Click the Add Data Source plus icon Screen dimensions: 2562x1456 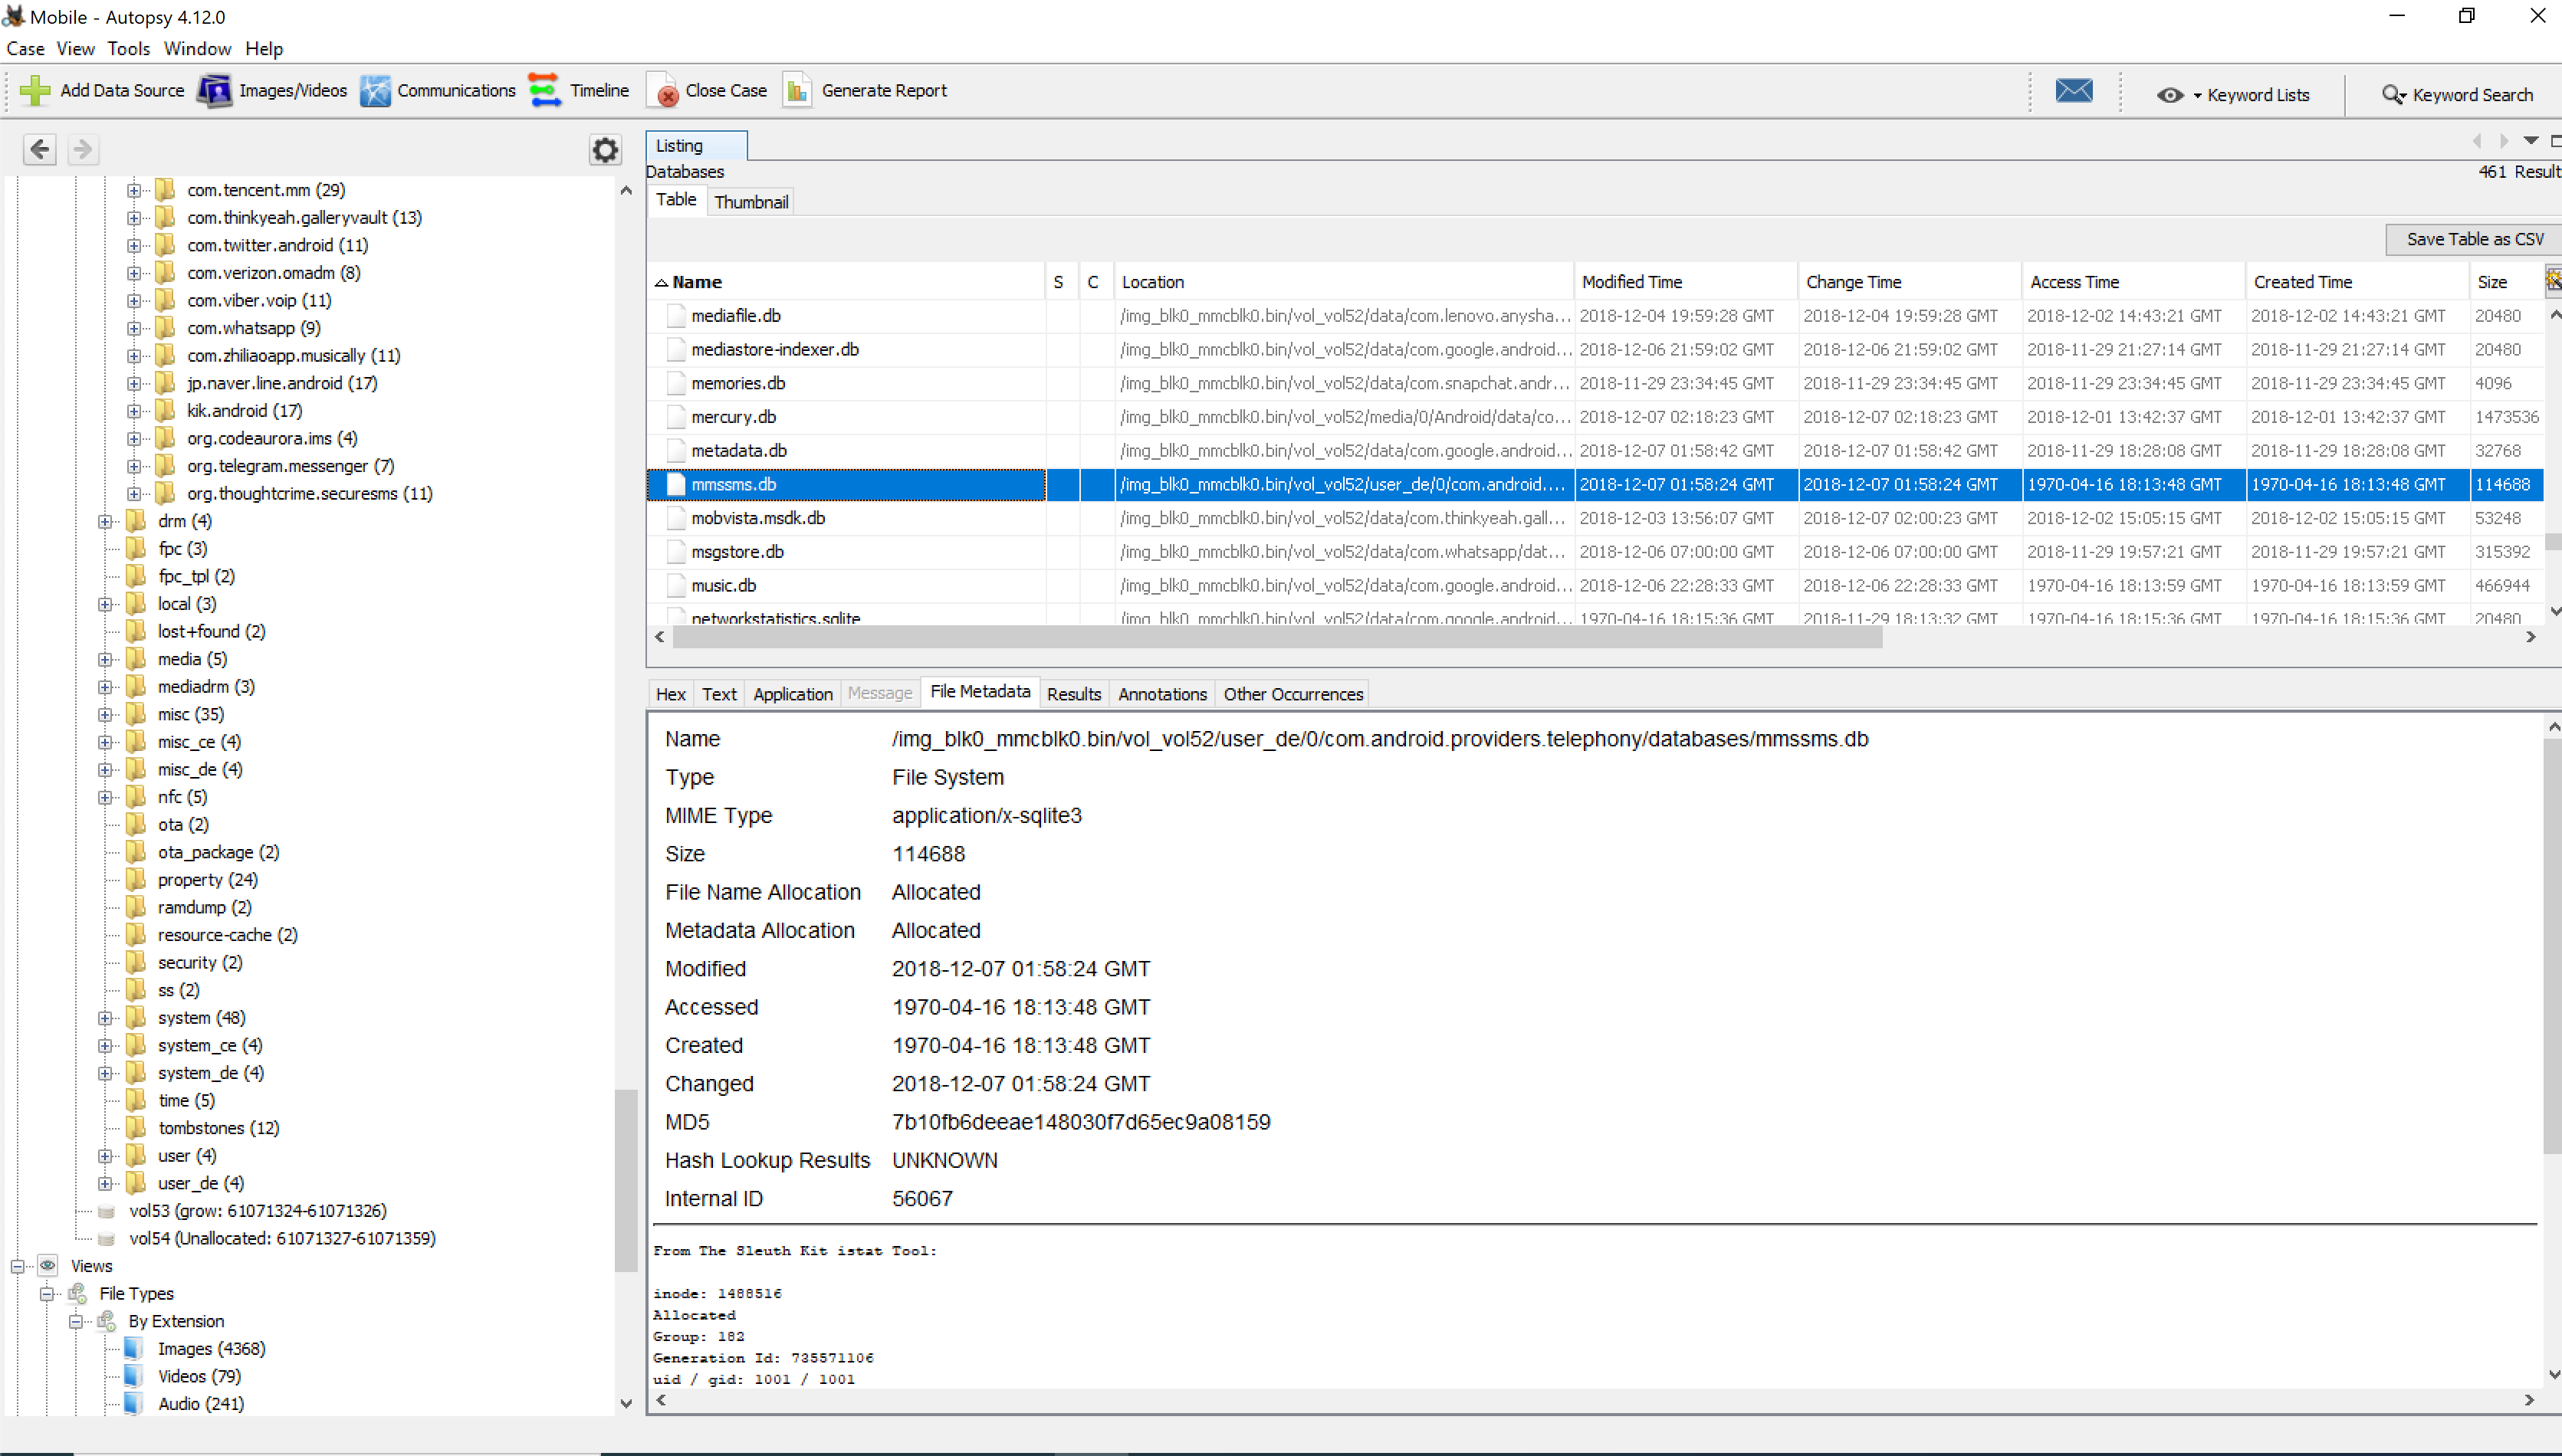[x=35, y=91]
